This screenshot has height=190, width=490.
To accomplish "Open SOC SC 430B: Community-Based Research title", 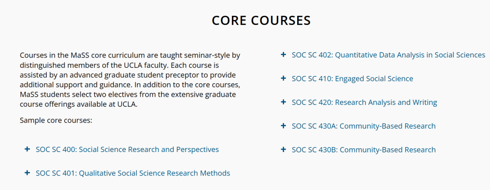I will [363, 150].
